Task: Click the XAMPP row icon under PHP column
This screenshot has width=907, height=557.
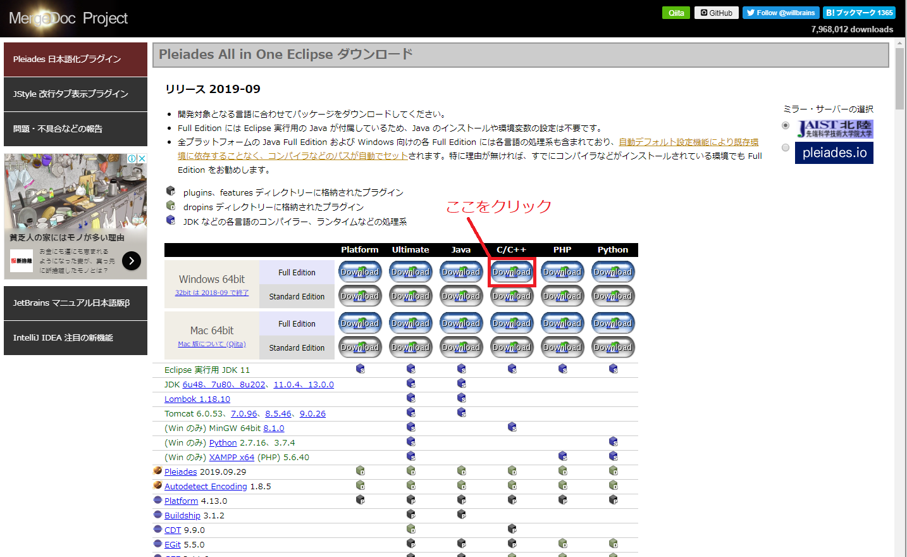Action: coord(562,456)
